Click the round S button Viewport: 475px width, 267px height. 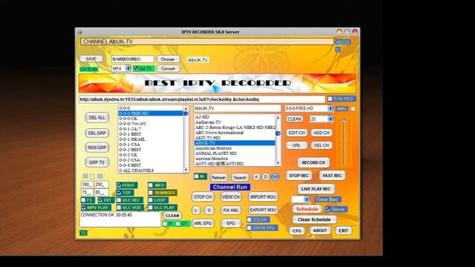coord(209,210)
